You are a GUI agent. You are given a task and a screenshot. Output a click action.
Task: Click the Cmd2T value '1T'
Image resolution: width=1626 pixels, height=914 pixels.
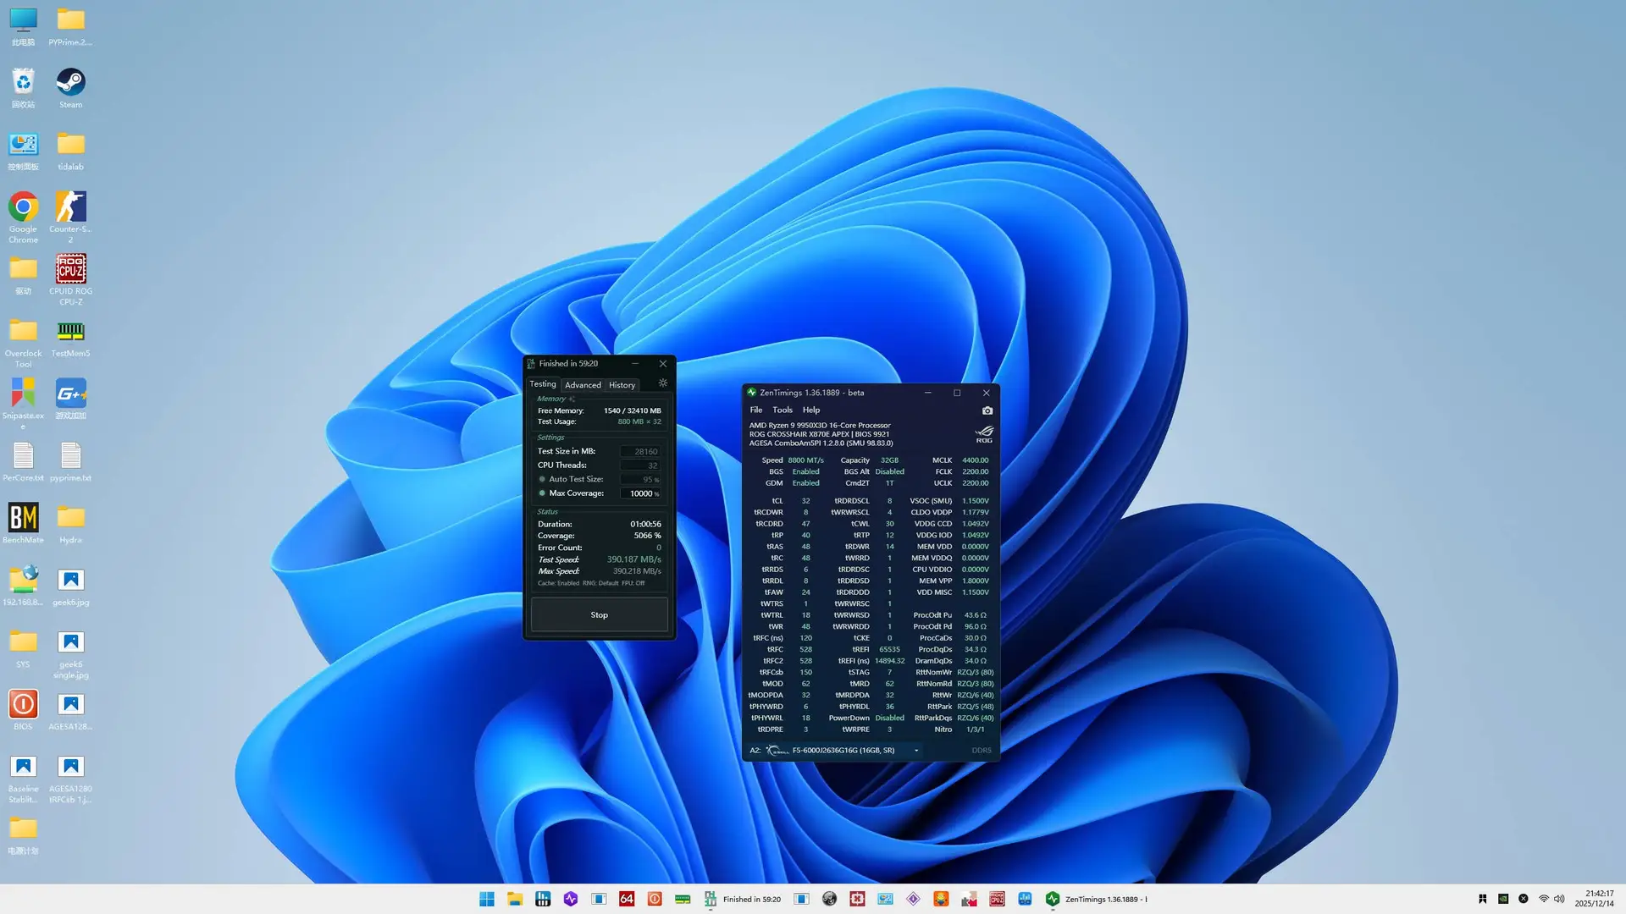pos(889,483)
